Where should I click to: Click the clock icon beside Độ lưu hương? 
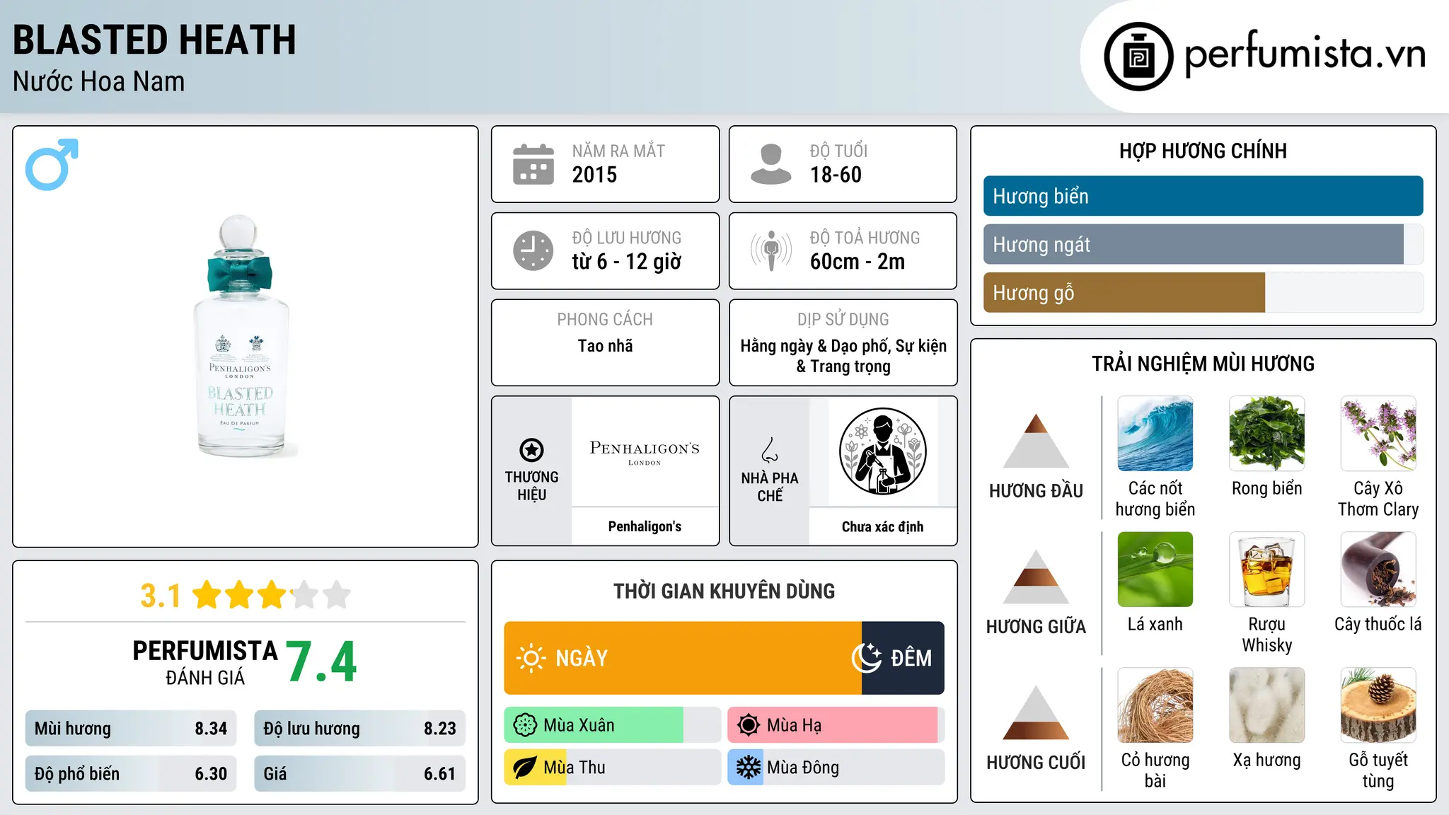pos(533,250)
